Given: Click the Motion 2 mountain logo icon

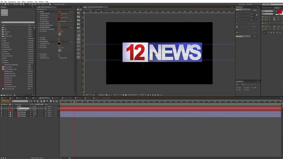Looking at the screenshot, I should point(255,10).
